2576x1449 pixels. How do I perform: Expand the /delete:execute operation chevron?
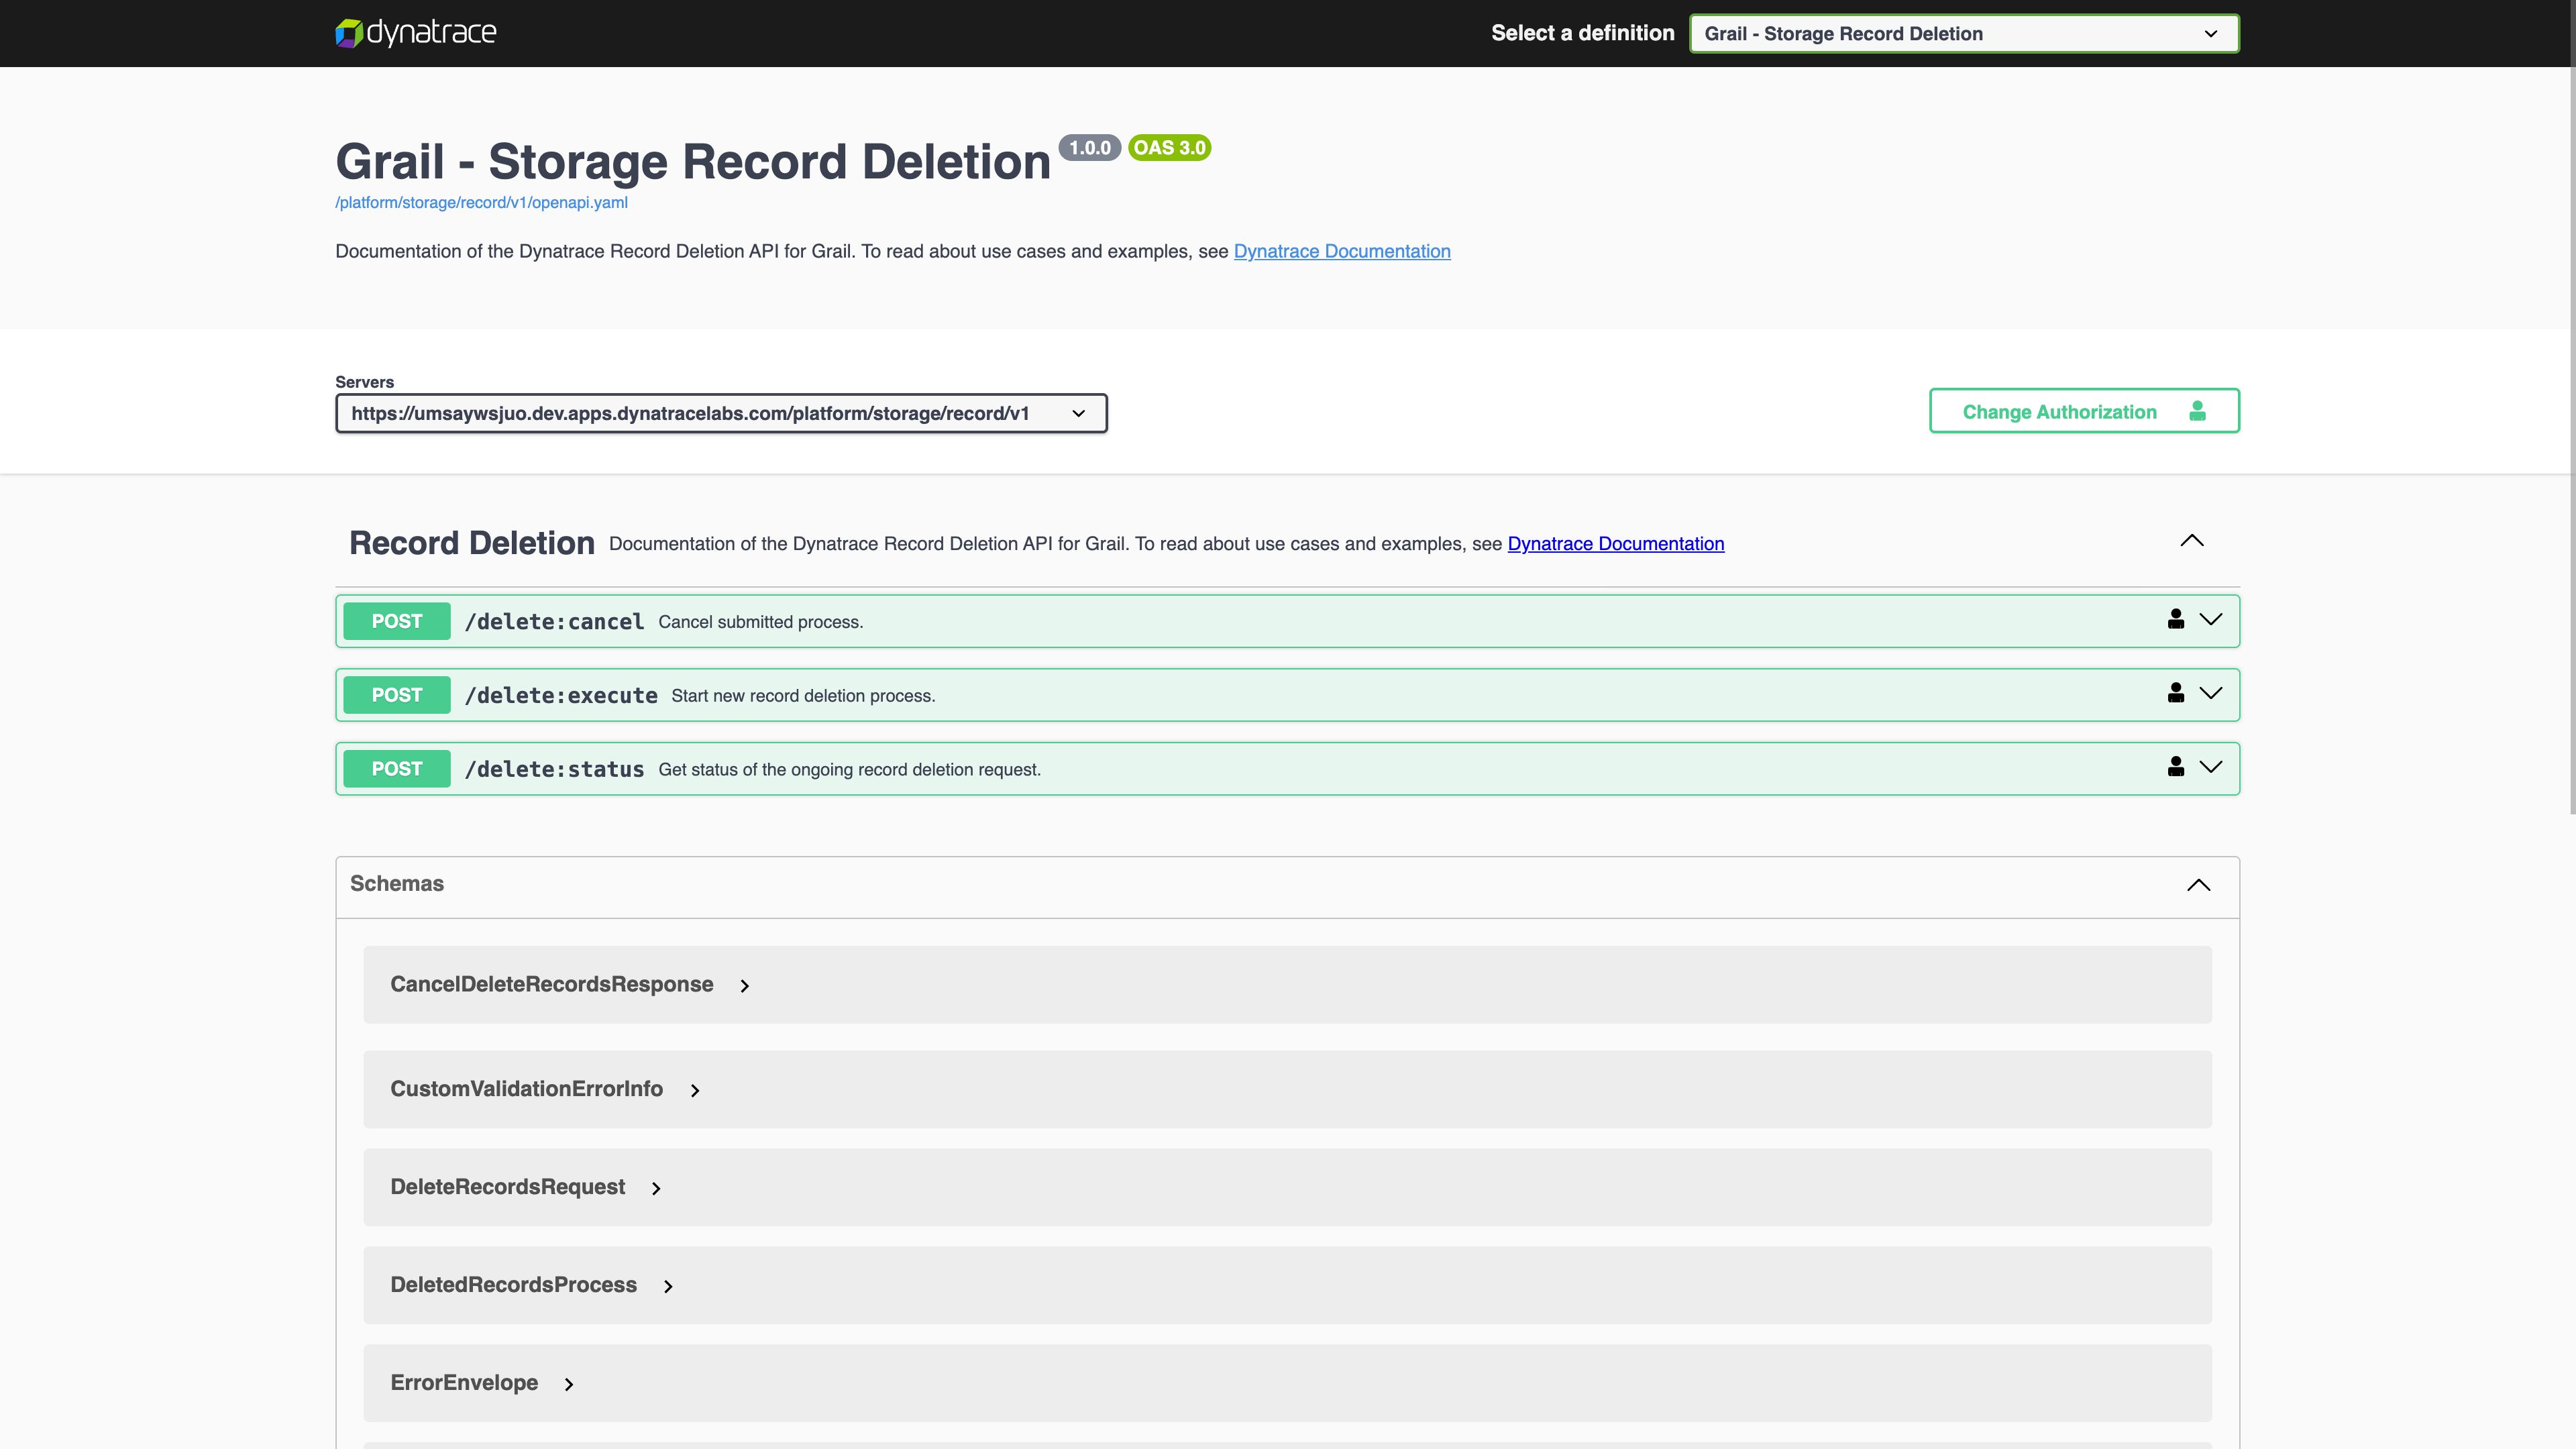(x=2210, y=693)
